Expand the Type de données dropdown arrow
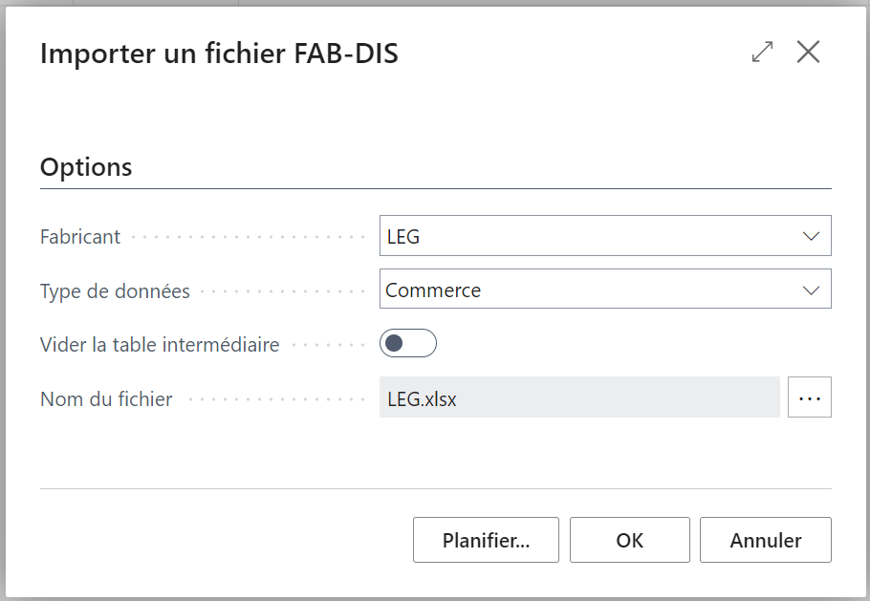Viewport: 870px width, 601px height. click(x=811, y=290)
